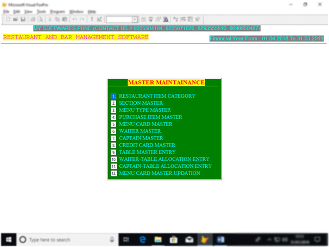This screenshot has width=329, height=247.
Task: Expand the database dropdown in the toolbar
Action: coord(135,20)
